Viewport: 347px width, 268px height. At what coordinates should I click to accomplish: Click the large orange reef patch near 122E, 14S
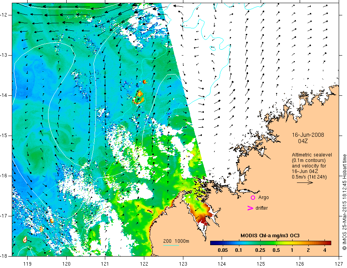click(138, 97)
